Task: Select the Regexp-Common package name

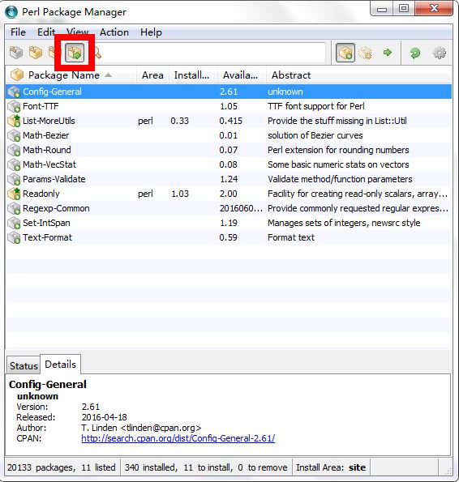Action: [x=56, y=208]
